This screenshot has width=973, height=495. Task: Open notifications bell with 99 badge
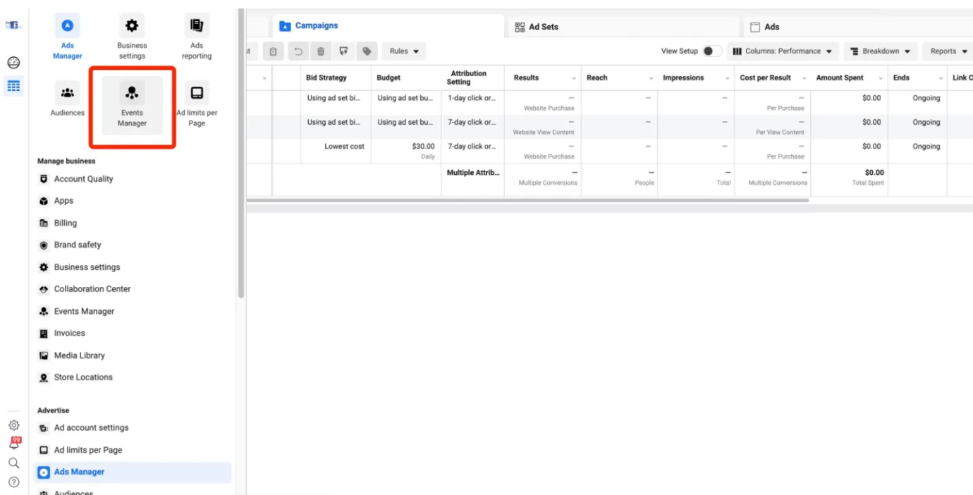pos(13,444)
